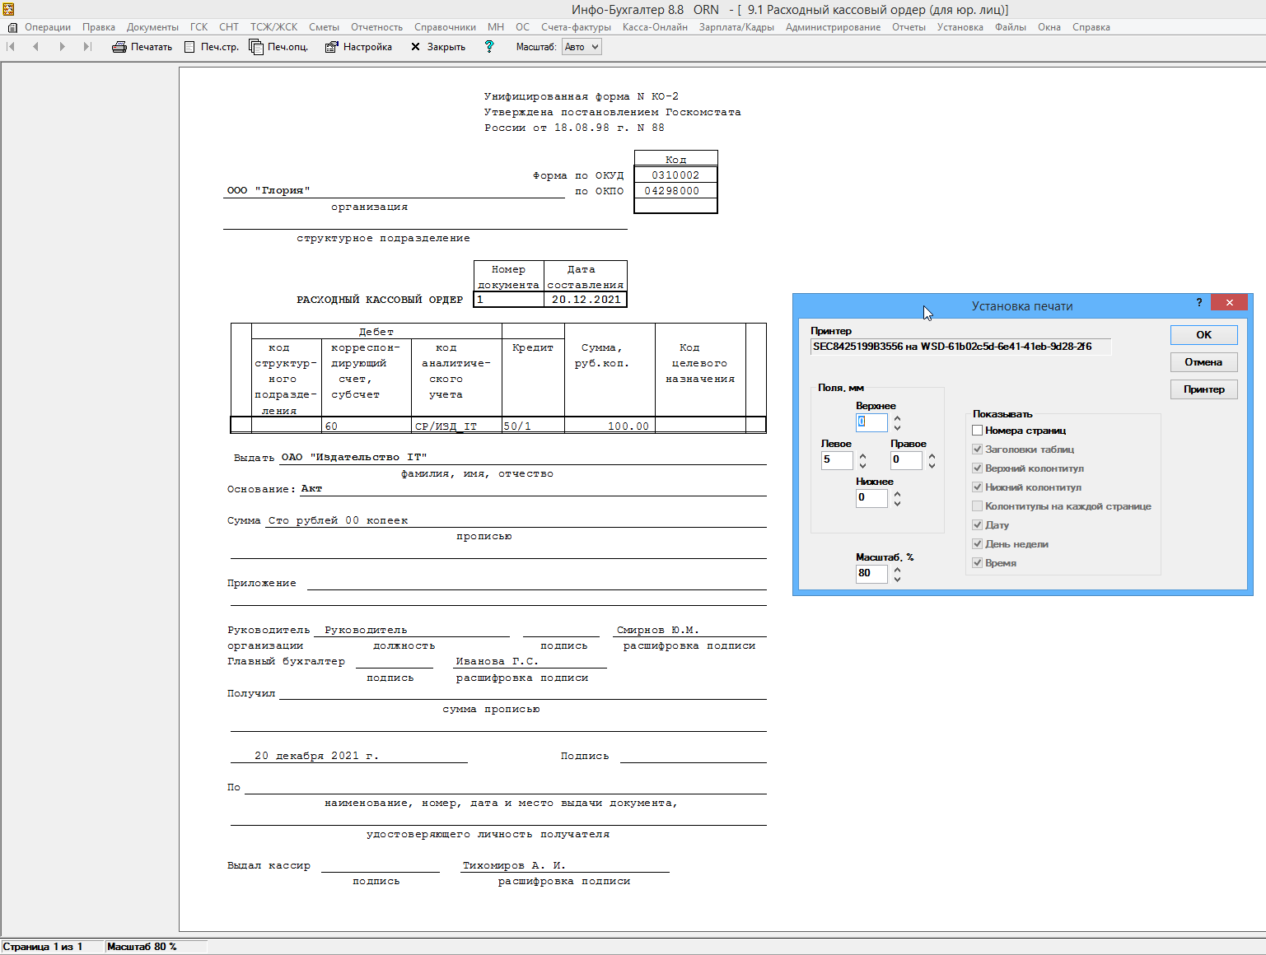Decrease the Левое margin value

(x=862, y=465)
